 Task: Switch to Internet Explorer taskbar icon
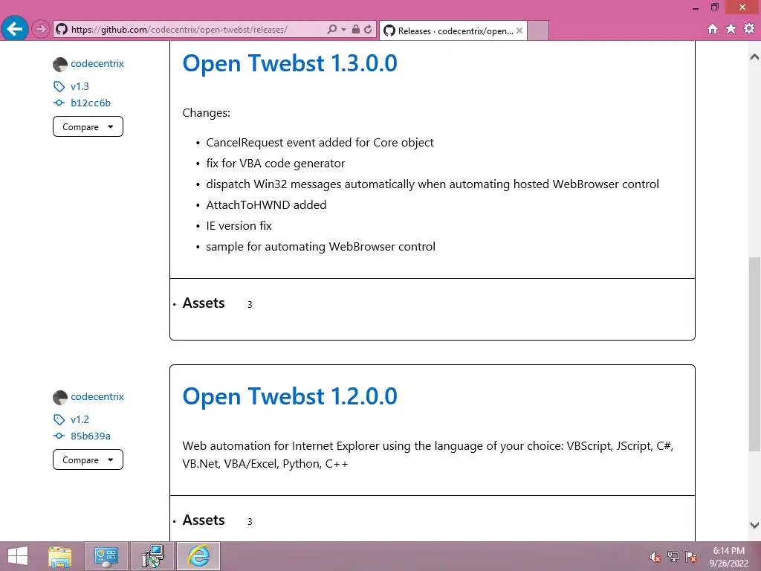pyautogui.click(x=198, y=556)
